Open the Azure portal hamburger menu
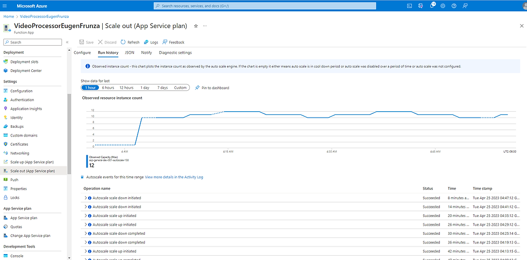Screen dimensions: 527x260 4,6
